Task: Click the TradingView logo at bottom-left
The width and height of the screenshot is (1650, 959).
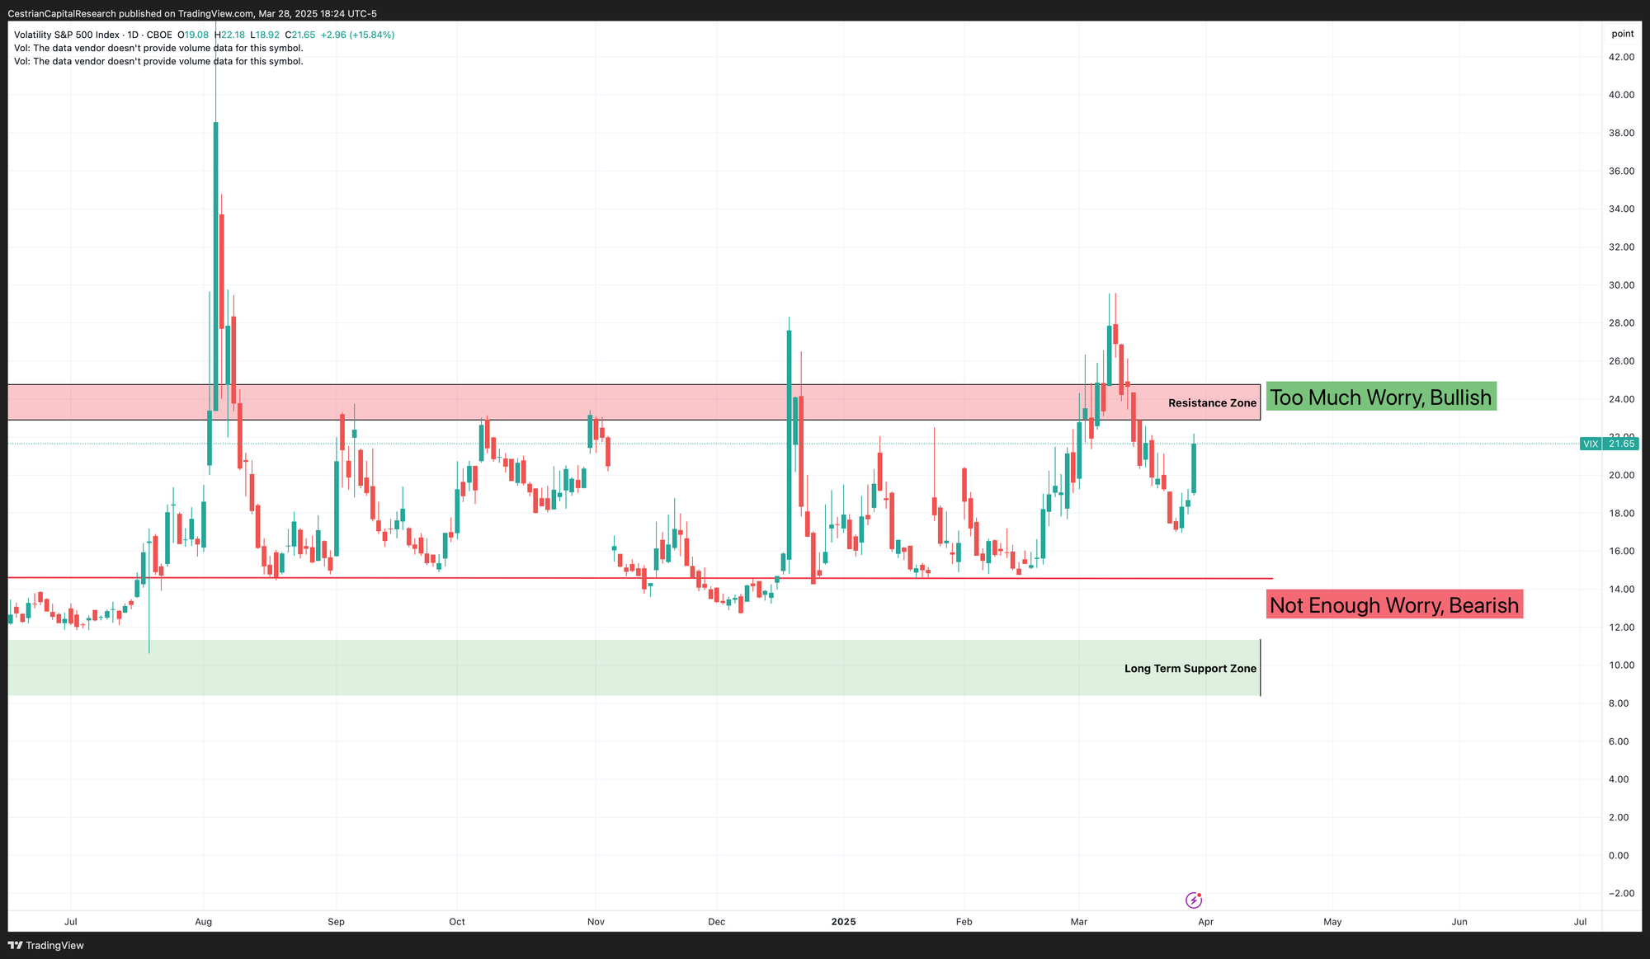Action: coord(47,945)
